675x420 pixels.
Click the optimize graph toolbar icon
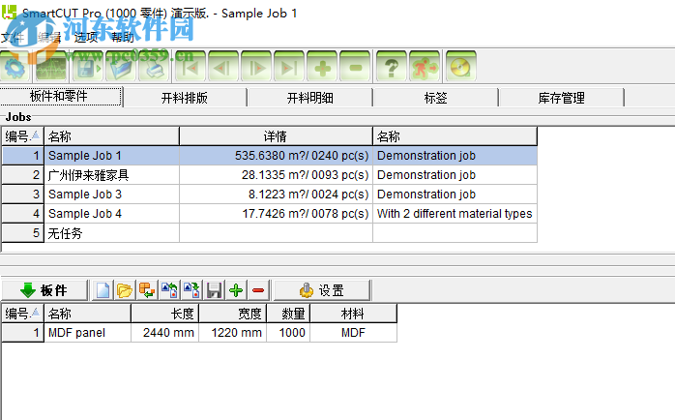51,67
